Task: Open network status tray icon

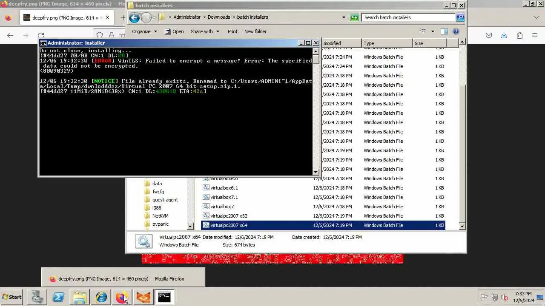Action: (x=494, y=297)
